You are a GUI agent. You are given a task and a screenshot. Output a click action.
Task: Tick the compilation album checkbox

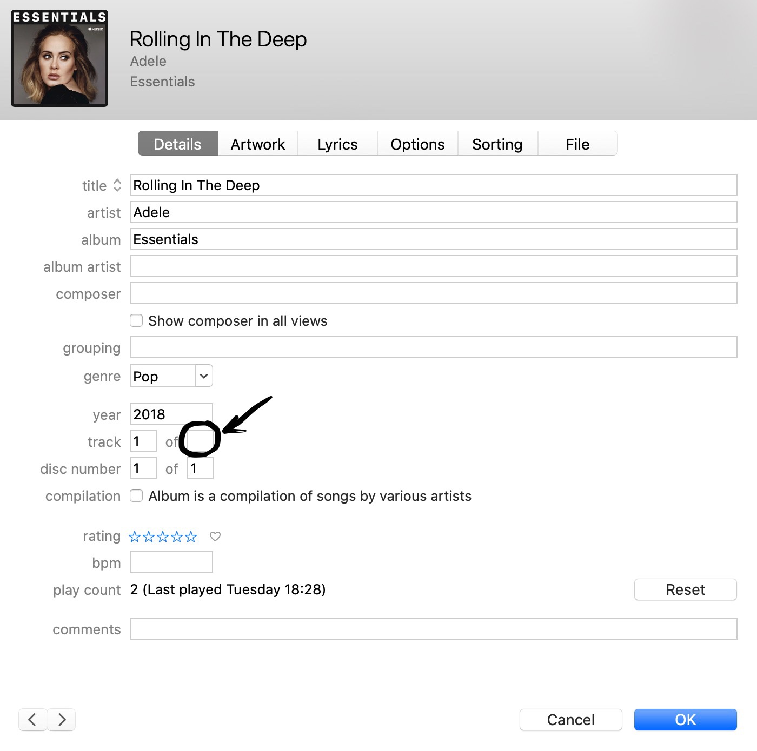click(x=136, y=495)
